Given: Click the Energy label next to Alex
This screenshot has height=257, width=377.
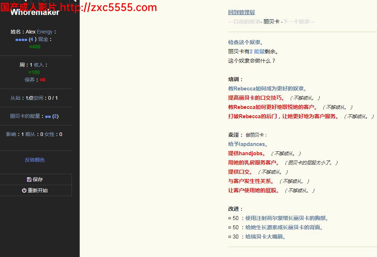Looking at the screenshot, I should tap(44, 32).
